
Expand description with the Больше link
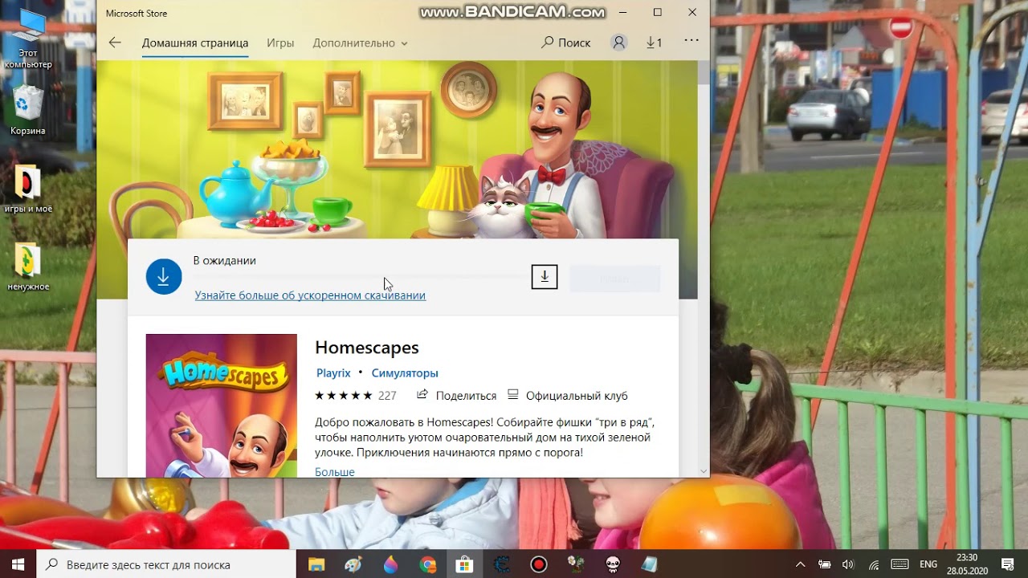coord(335,471)
